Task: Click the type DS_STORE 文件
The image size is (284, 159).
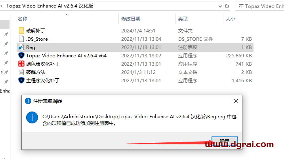Action: [196, 39]
